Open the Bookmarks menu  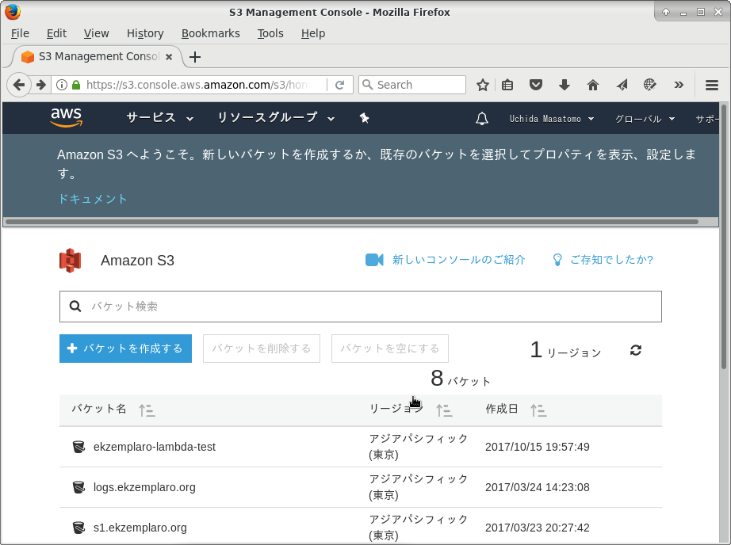click(x=211, y=33)
